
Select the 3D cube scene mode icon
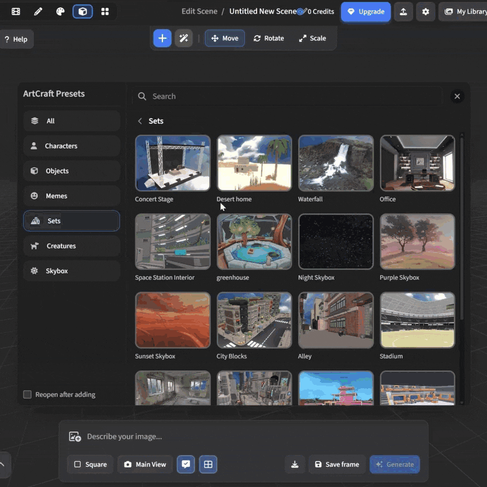tap(83, 11)
